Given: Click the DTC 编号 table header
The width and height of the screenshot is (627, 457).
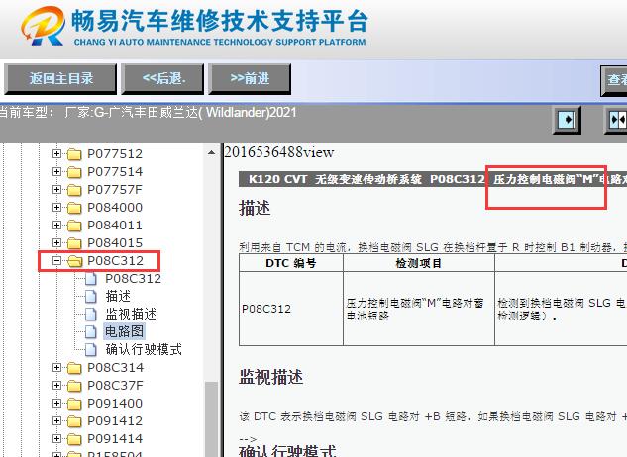Looking at the screenshot, I should pyautogui.click(x=290, y=263).
